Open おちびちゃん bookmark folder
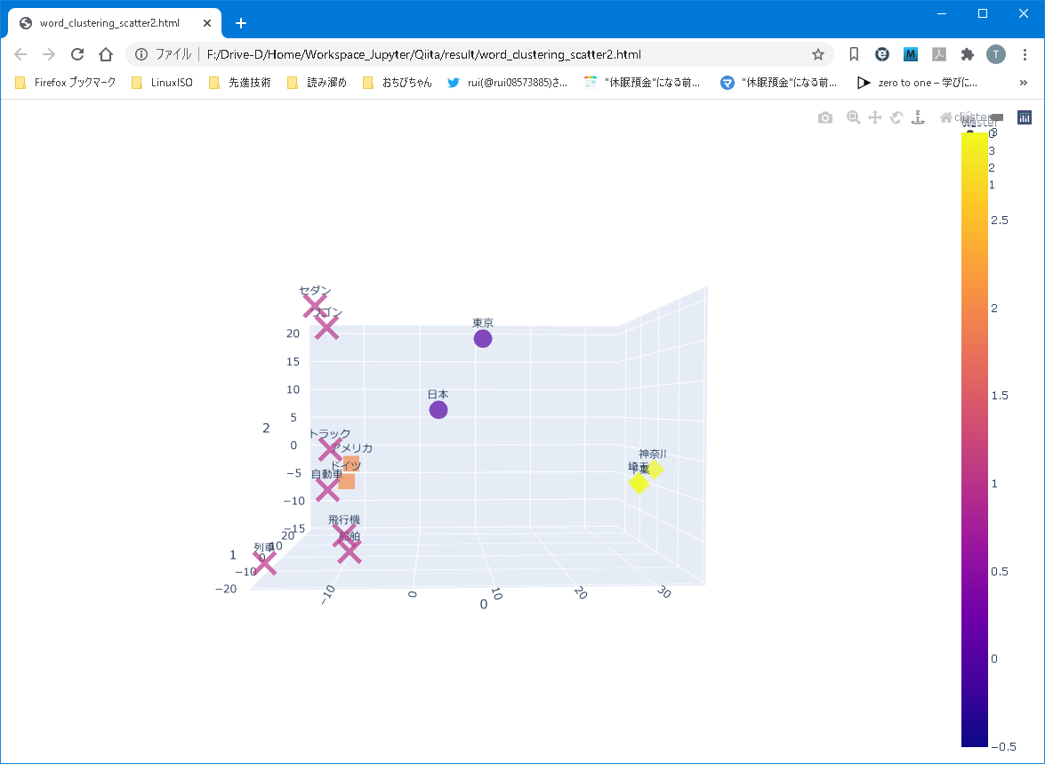This screenshot has height=764, width=1045. pos(398,83)
